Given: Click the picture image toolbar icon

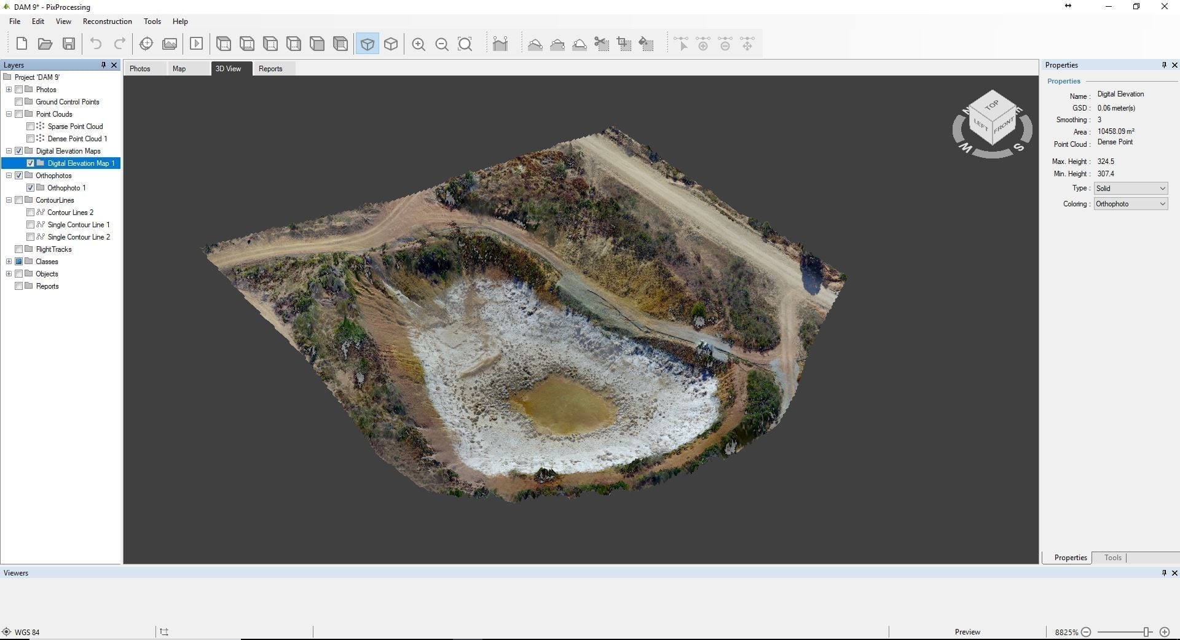Looking at the screenshot, I should (x=170, y=44).
